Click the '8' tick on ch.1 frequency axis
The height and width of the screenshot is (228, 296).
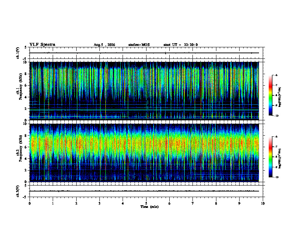(x=26, y=74)
